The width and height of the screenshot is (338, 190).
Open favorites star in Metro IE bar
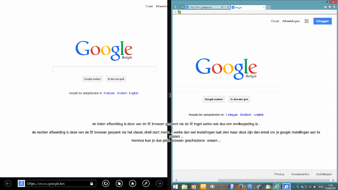[132, 184]
